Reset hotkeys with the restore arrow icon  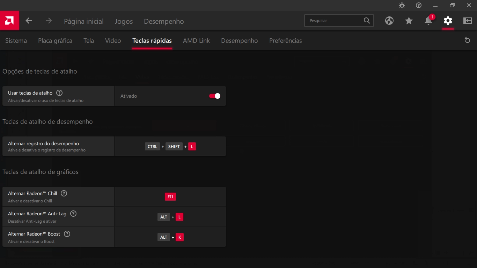(467, 40)
